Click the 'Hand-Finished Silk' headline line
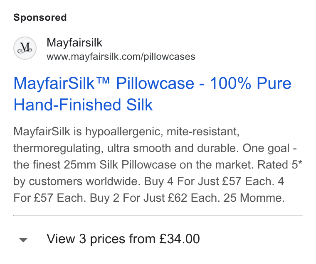 [83, 105]
